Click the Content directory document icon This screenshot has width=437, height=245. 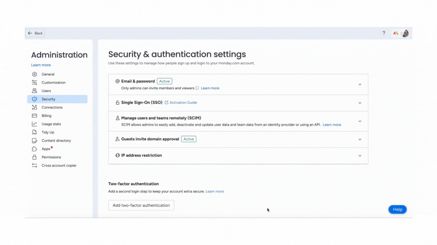pos(34,140)
